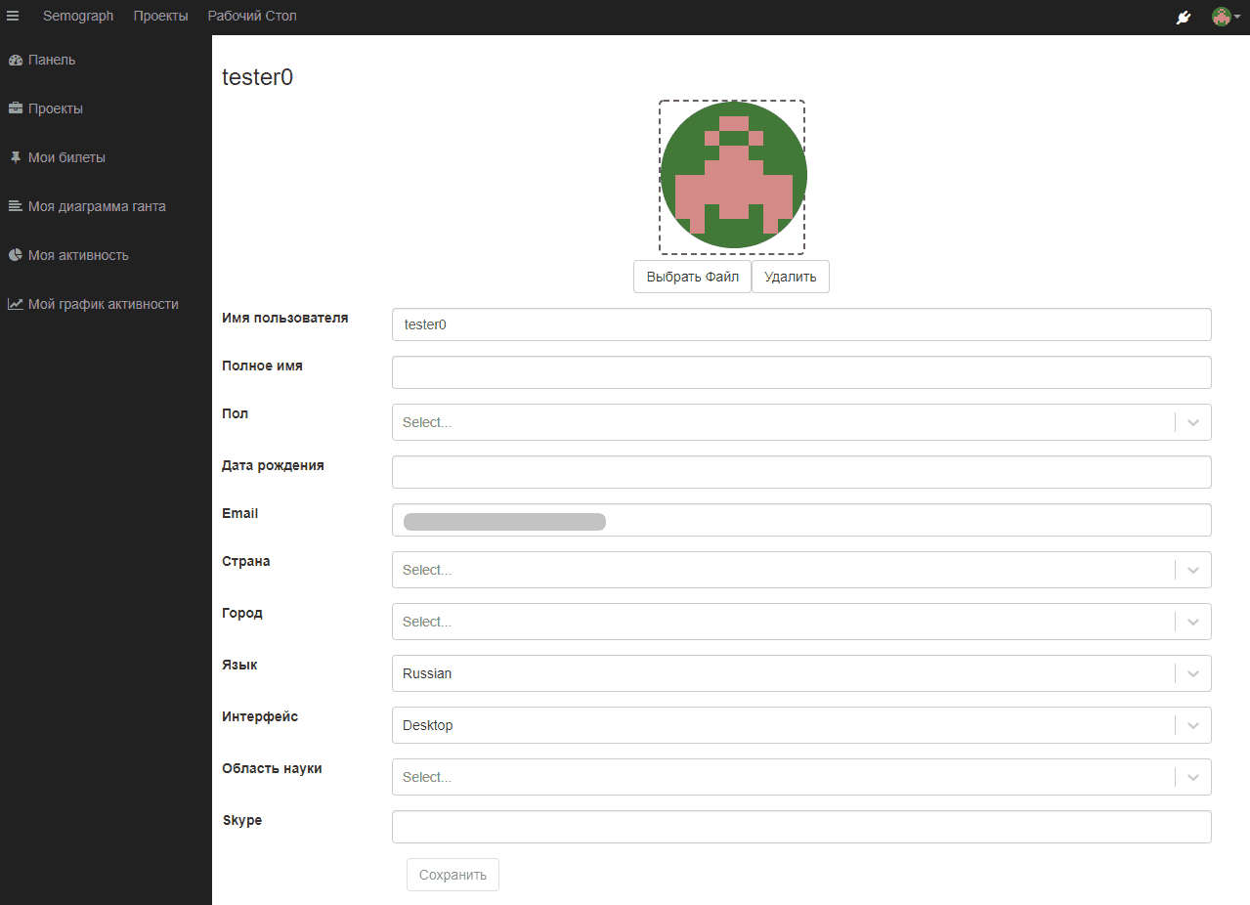
Task: Click the plug icon in the top bar
Action: tap(1184, 18)
